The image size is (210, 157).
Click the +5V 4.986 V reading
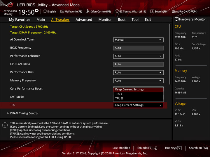pos(196,114)
